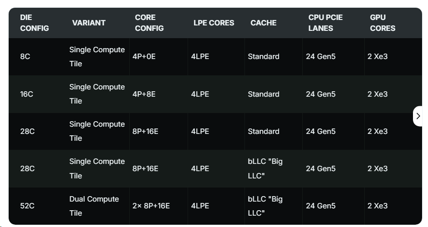The width and height of the screenshot is (428, 227).
Task: Click the 2 Xe3 cell in the 8C row
Action: [x=377, y=57]
